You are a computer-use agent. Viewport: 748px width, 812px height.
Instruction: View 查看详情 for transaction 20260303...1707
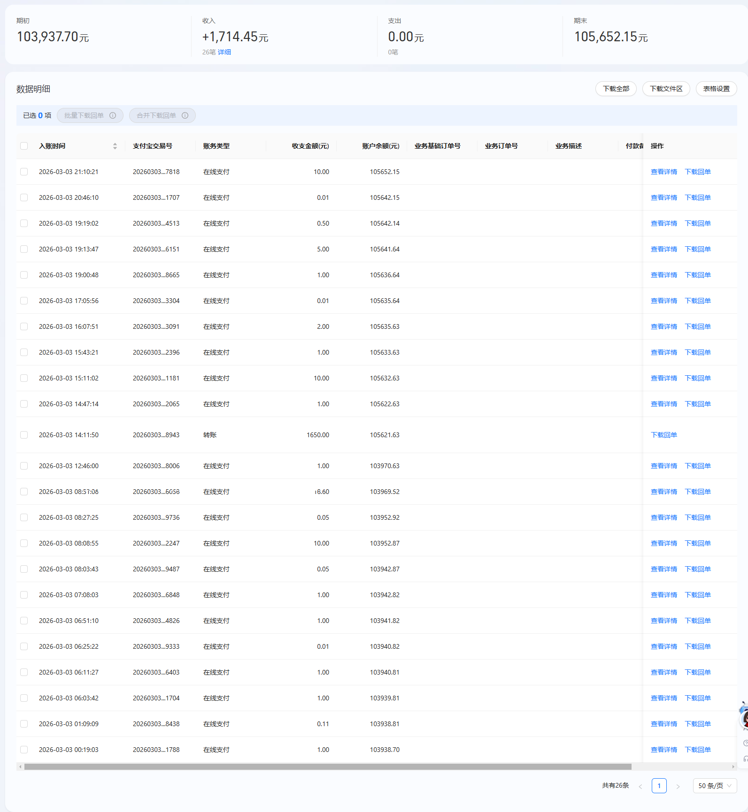[663, 197]
